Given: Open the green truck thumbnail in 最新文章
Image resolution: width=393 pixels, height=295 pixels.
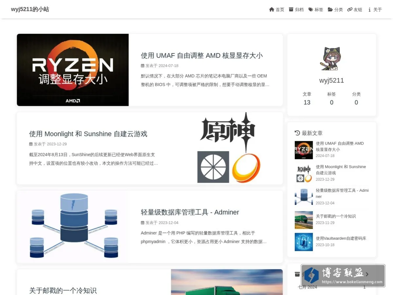Looking at the screenshot, I should click(x=304, y=220).
